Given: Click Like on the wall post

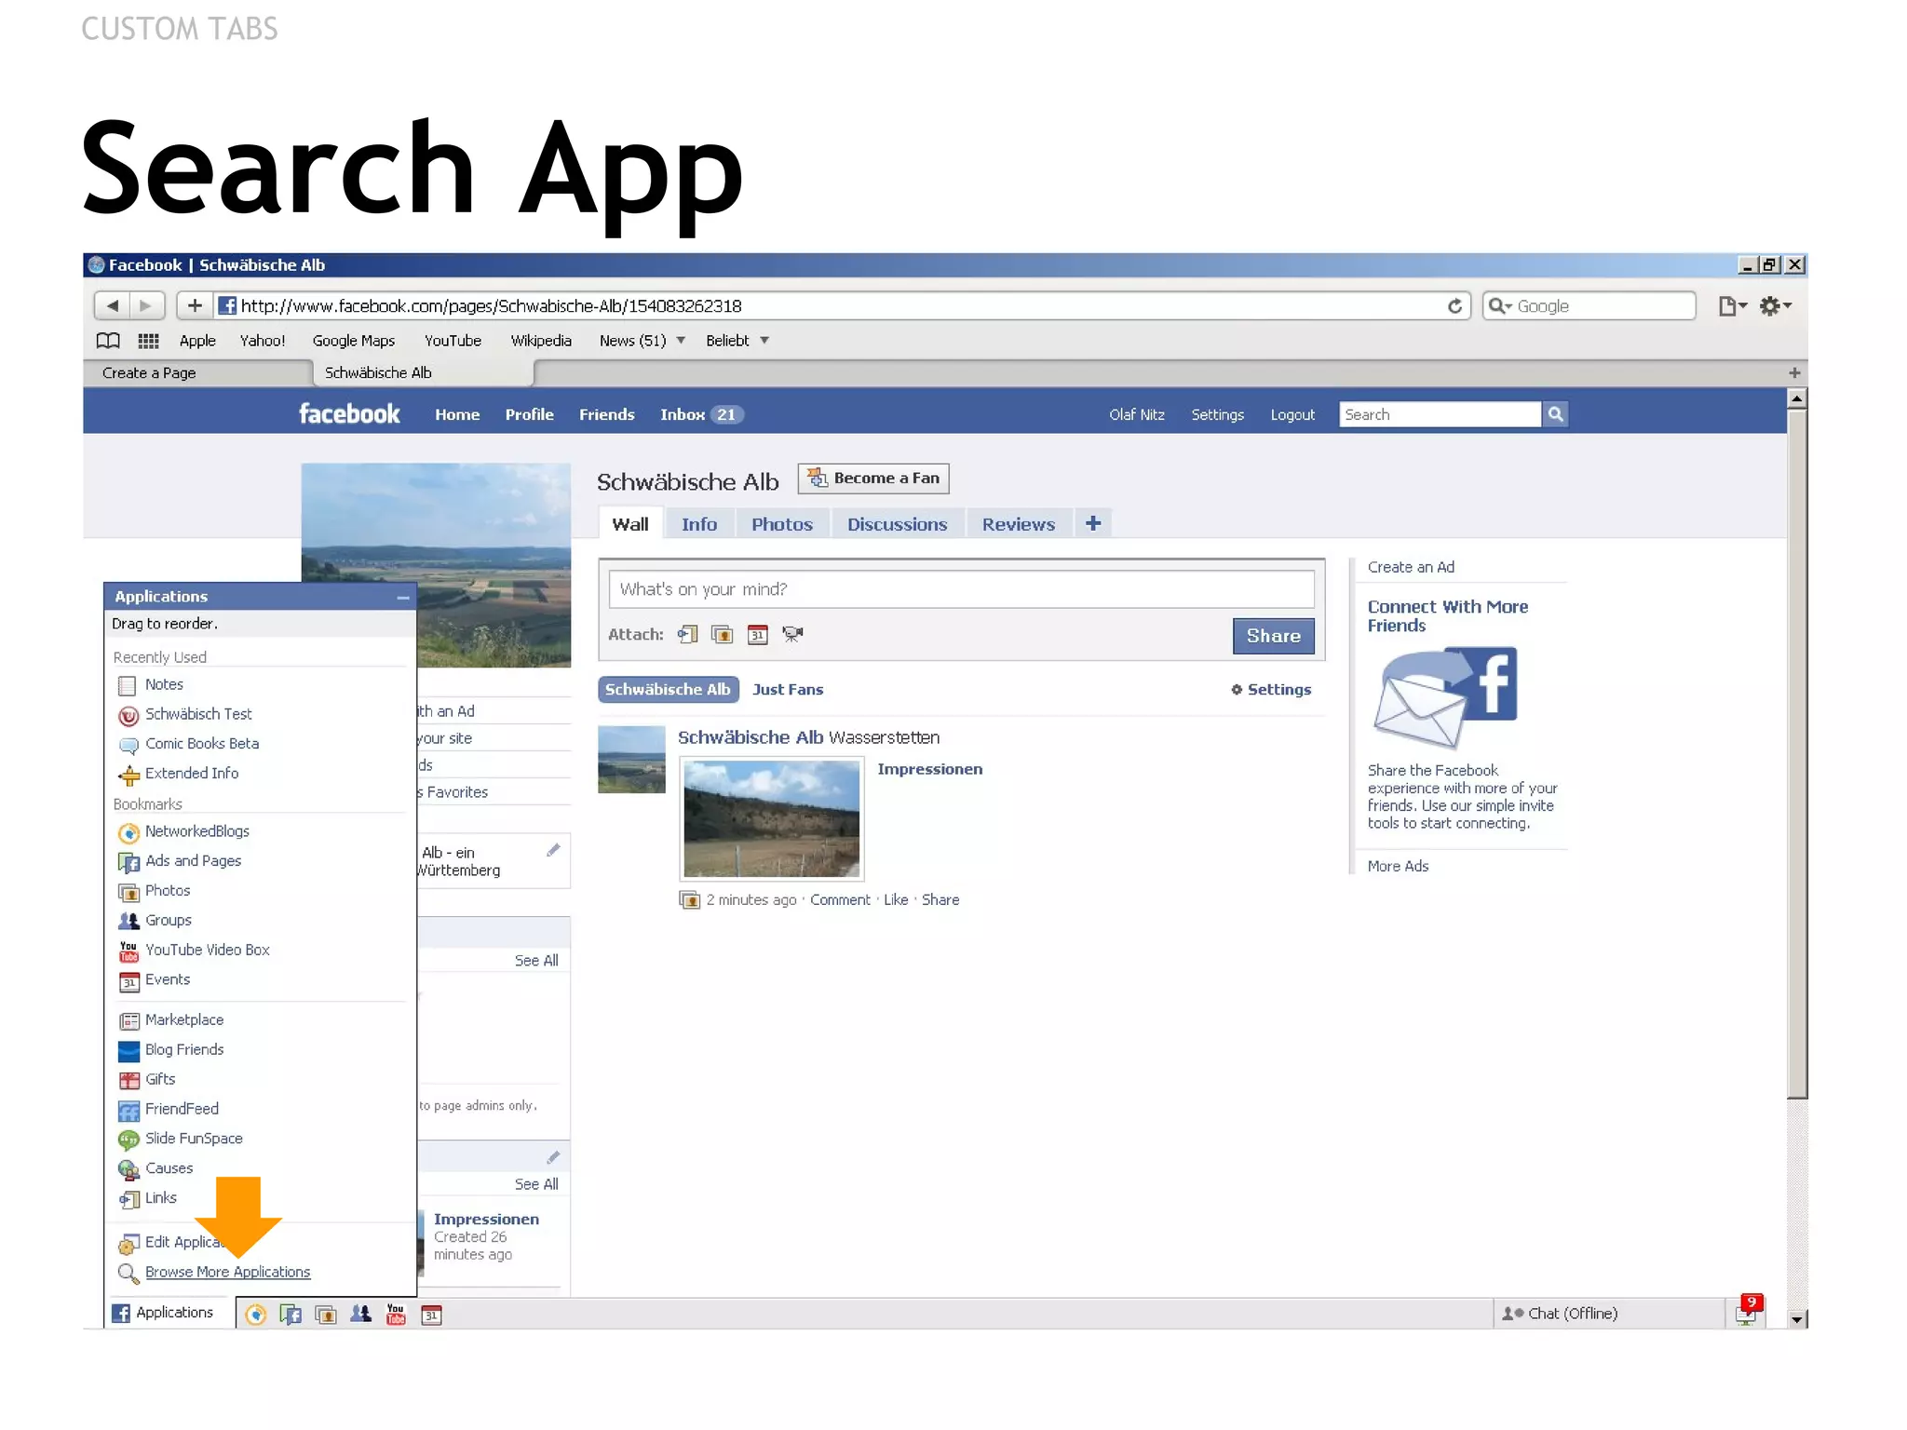Looking at the screenshot, I should tap(896, 901).
